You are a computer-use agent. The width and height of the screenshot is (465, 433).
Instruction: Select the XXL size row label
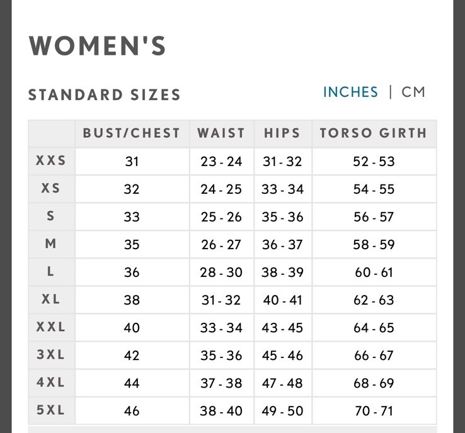pyautogui.click(x=50, y=327)
